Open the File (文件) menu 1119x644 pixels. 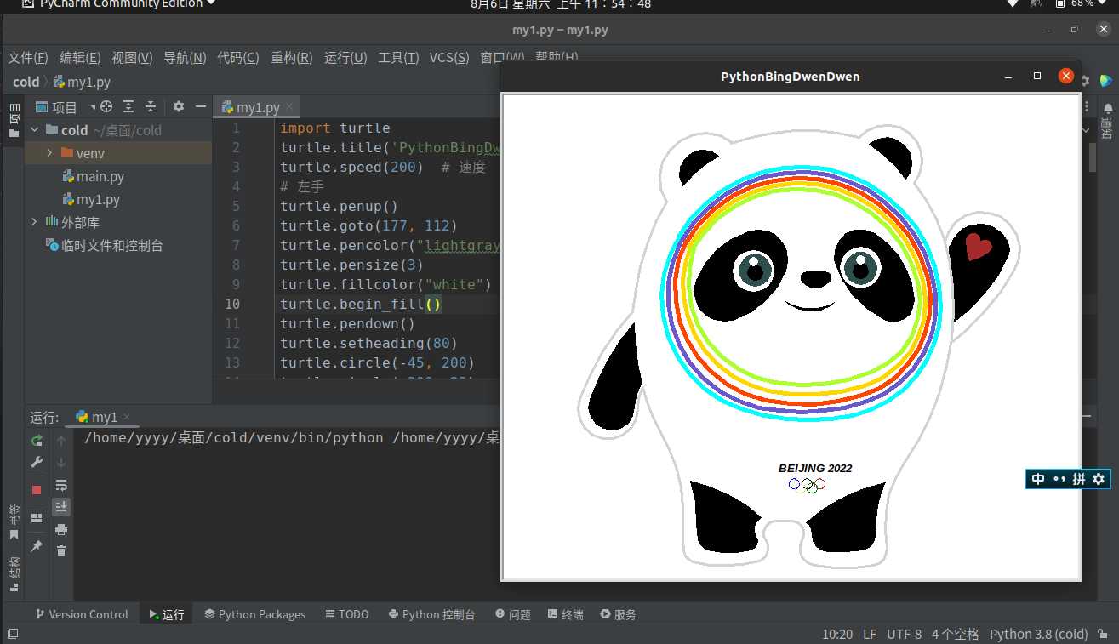click(28, 58)
